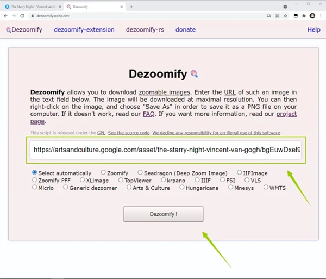
Task: Open the Chrome profile avatar
Action: [x=312, y=16]
